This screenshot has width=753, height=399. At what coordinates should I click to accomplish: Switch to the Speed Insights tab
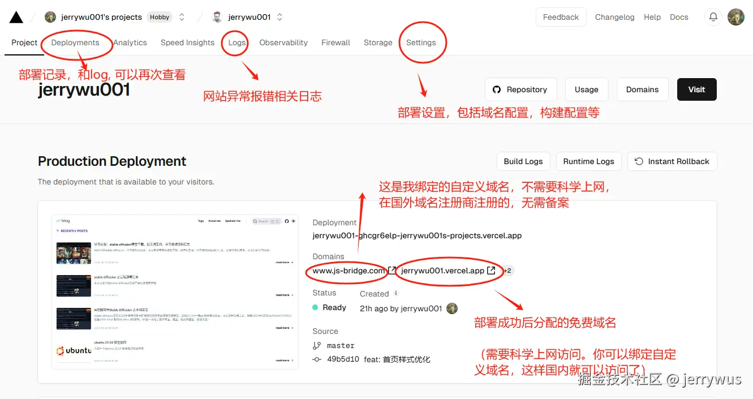187,42
